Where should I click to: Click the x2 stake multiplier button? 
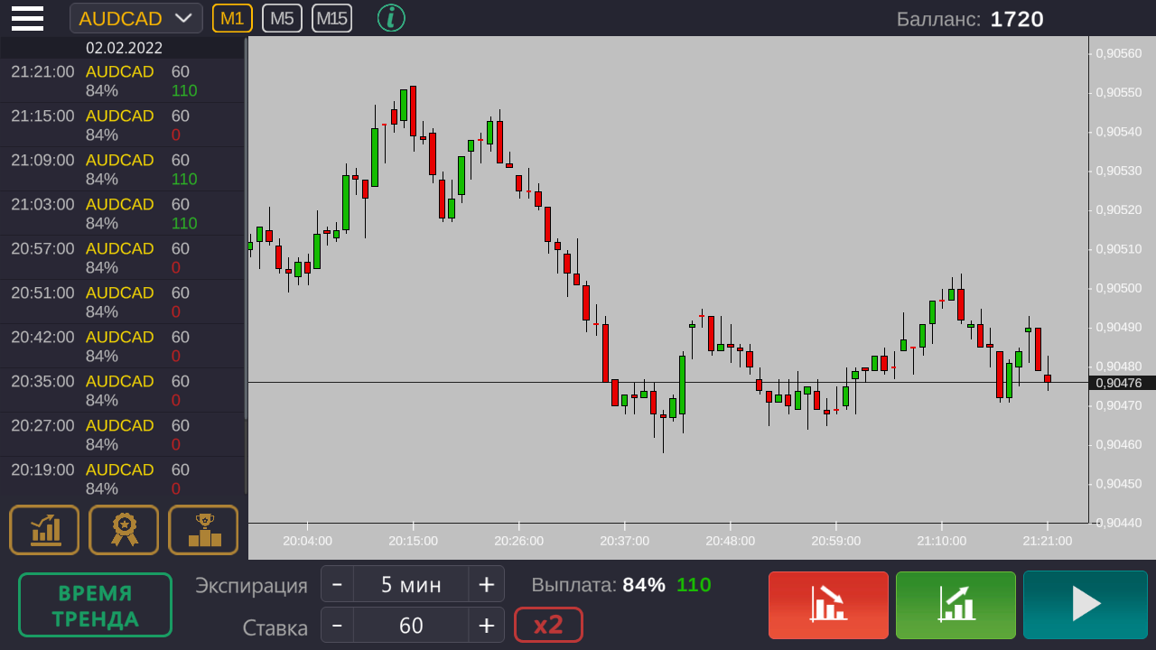(x=548, y=625)
